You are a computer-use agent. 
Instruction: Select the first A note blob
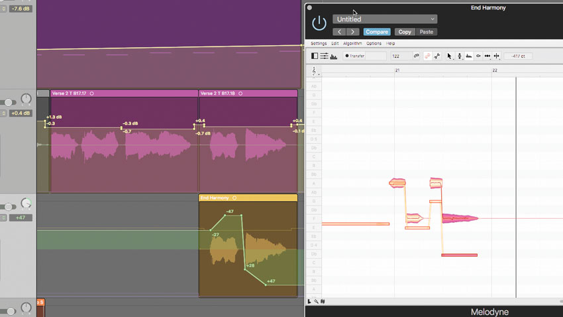click(397, 183)
